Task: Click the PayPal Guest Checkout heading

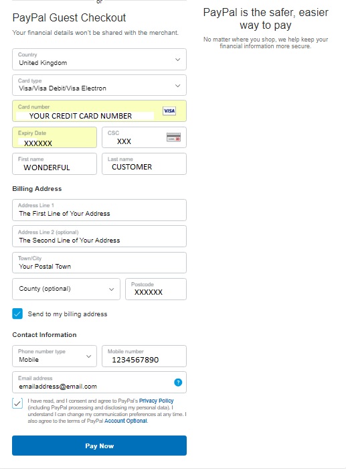Action: coord(69,17)
